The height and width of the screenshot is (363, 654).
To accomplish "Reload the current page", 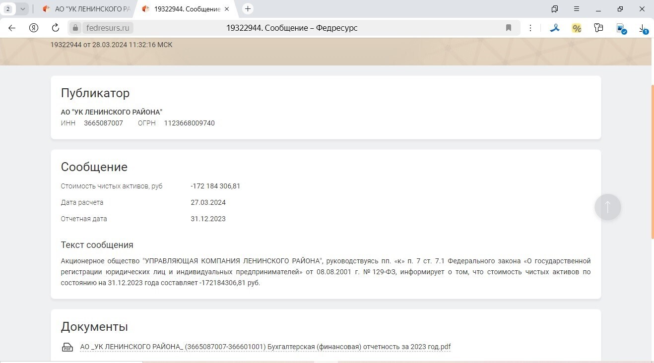I will pos(56,28).
